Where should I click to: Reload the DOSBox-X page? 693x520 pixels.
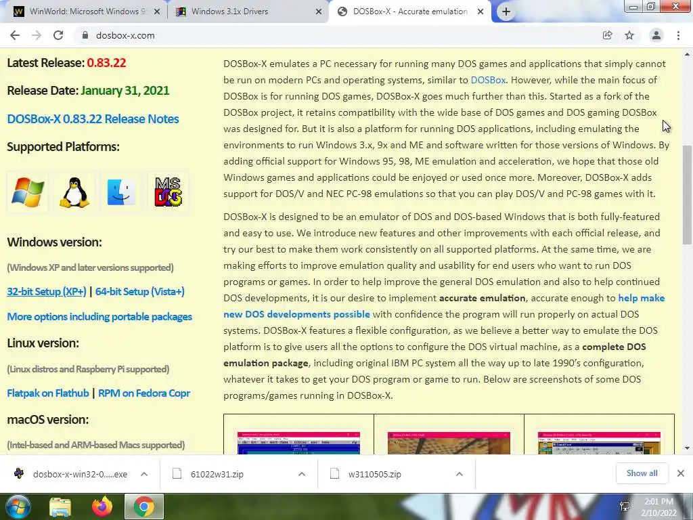[x=58, y=35]
